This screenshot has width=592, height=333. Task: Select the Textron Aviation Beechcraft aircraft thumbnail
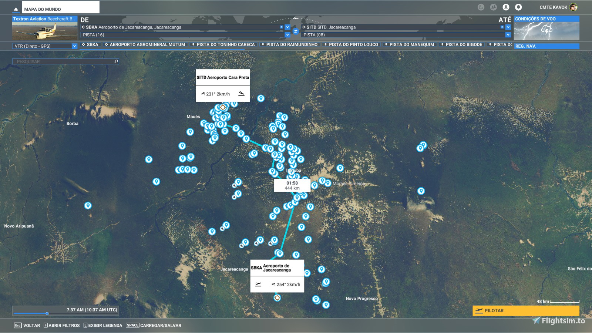coord(45,28)
